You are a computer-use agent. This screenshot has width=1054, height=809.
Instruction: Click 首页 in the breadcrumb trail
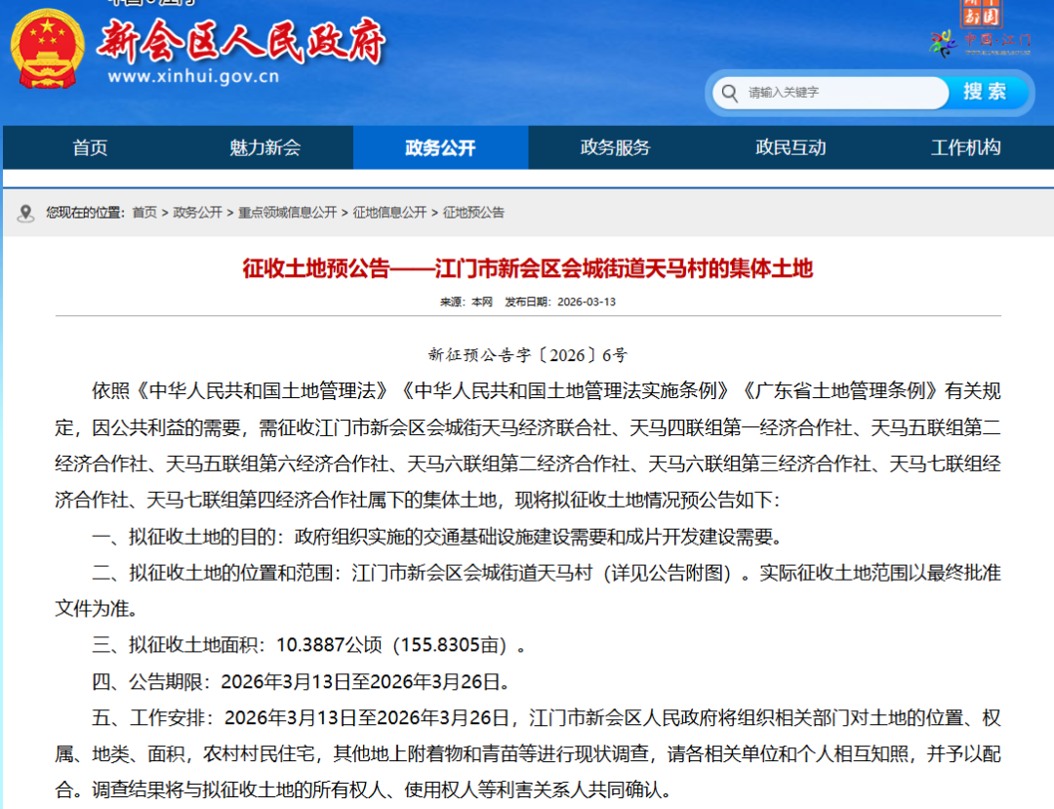click(x=144, y=213)
